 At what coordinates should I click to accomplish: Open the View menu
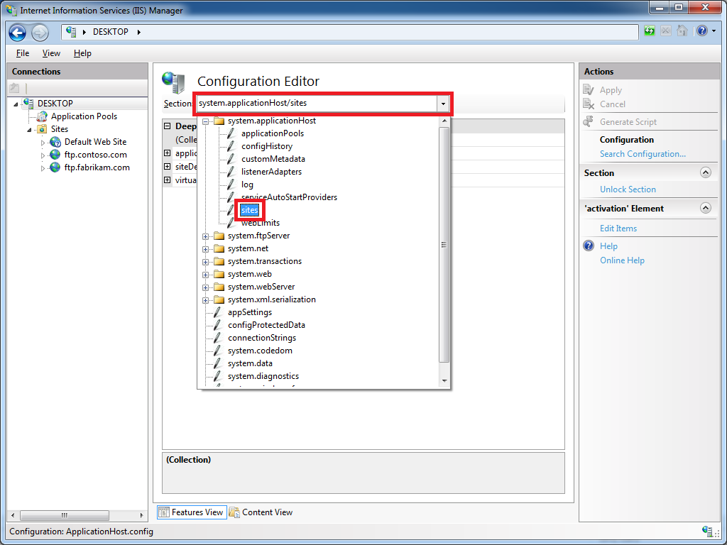[x=51, y=53]
